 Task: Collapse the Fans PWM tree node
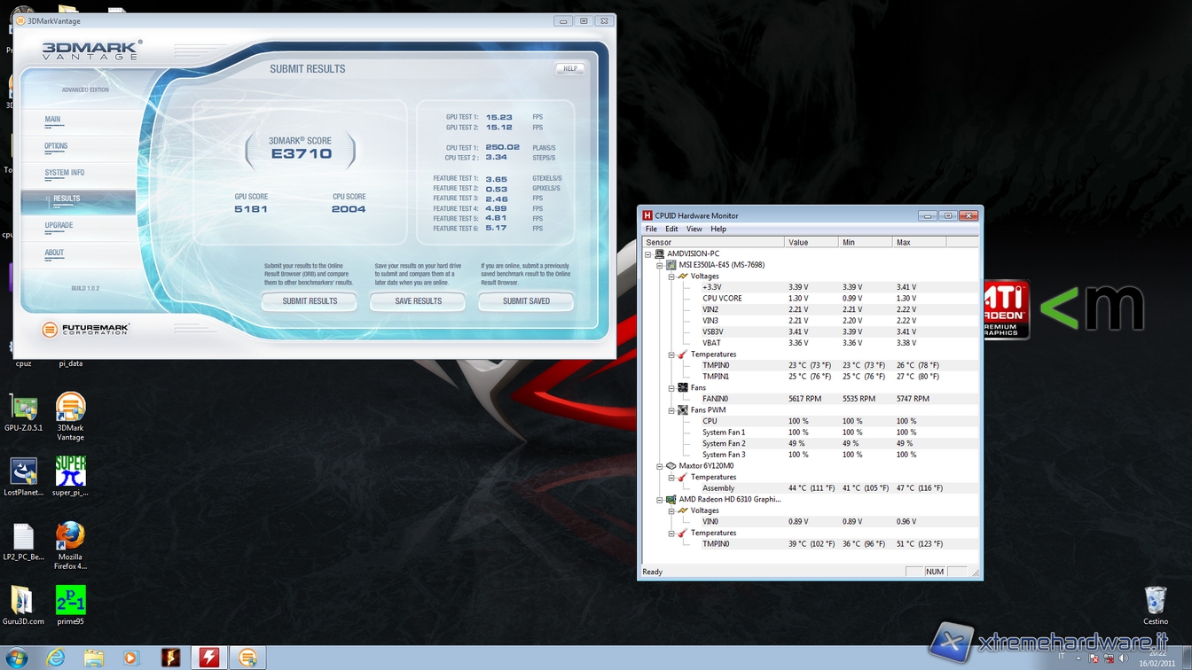click(671, 410)
